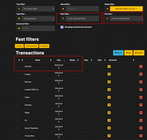View Павло donation using eye icon
This screenshot has height=140, width=147.
(109, 97)
